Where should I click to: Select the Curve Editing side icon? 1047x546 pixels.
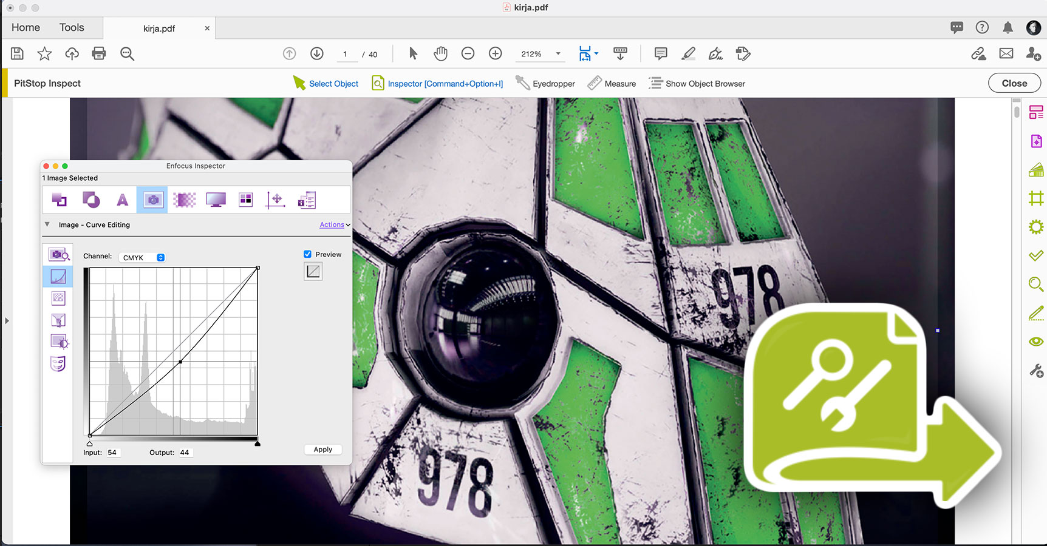pos(58,277)
